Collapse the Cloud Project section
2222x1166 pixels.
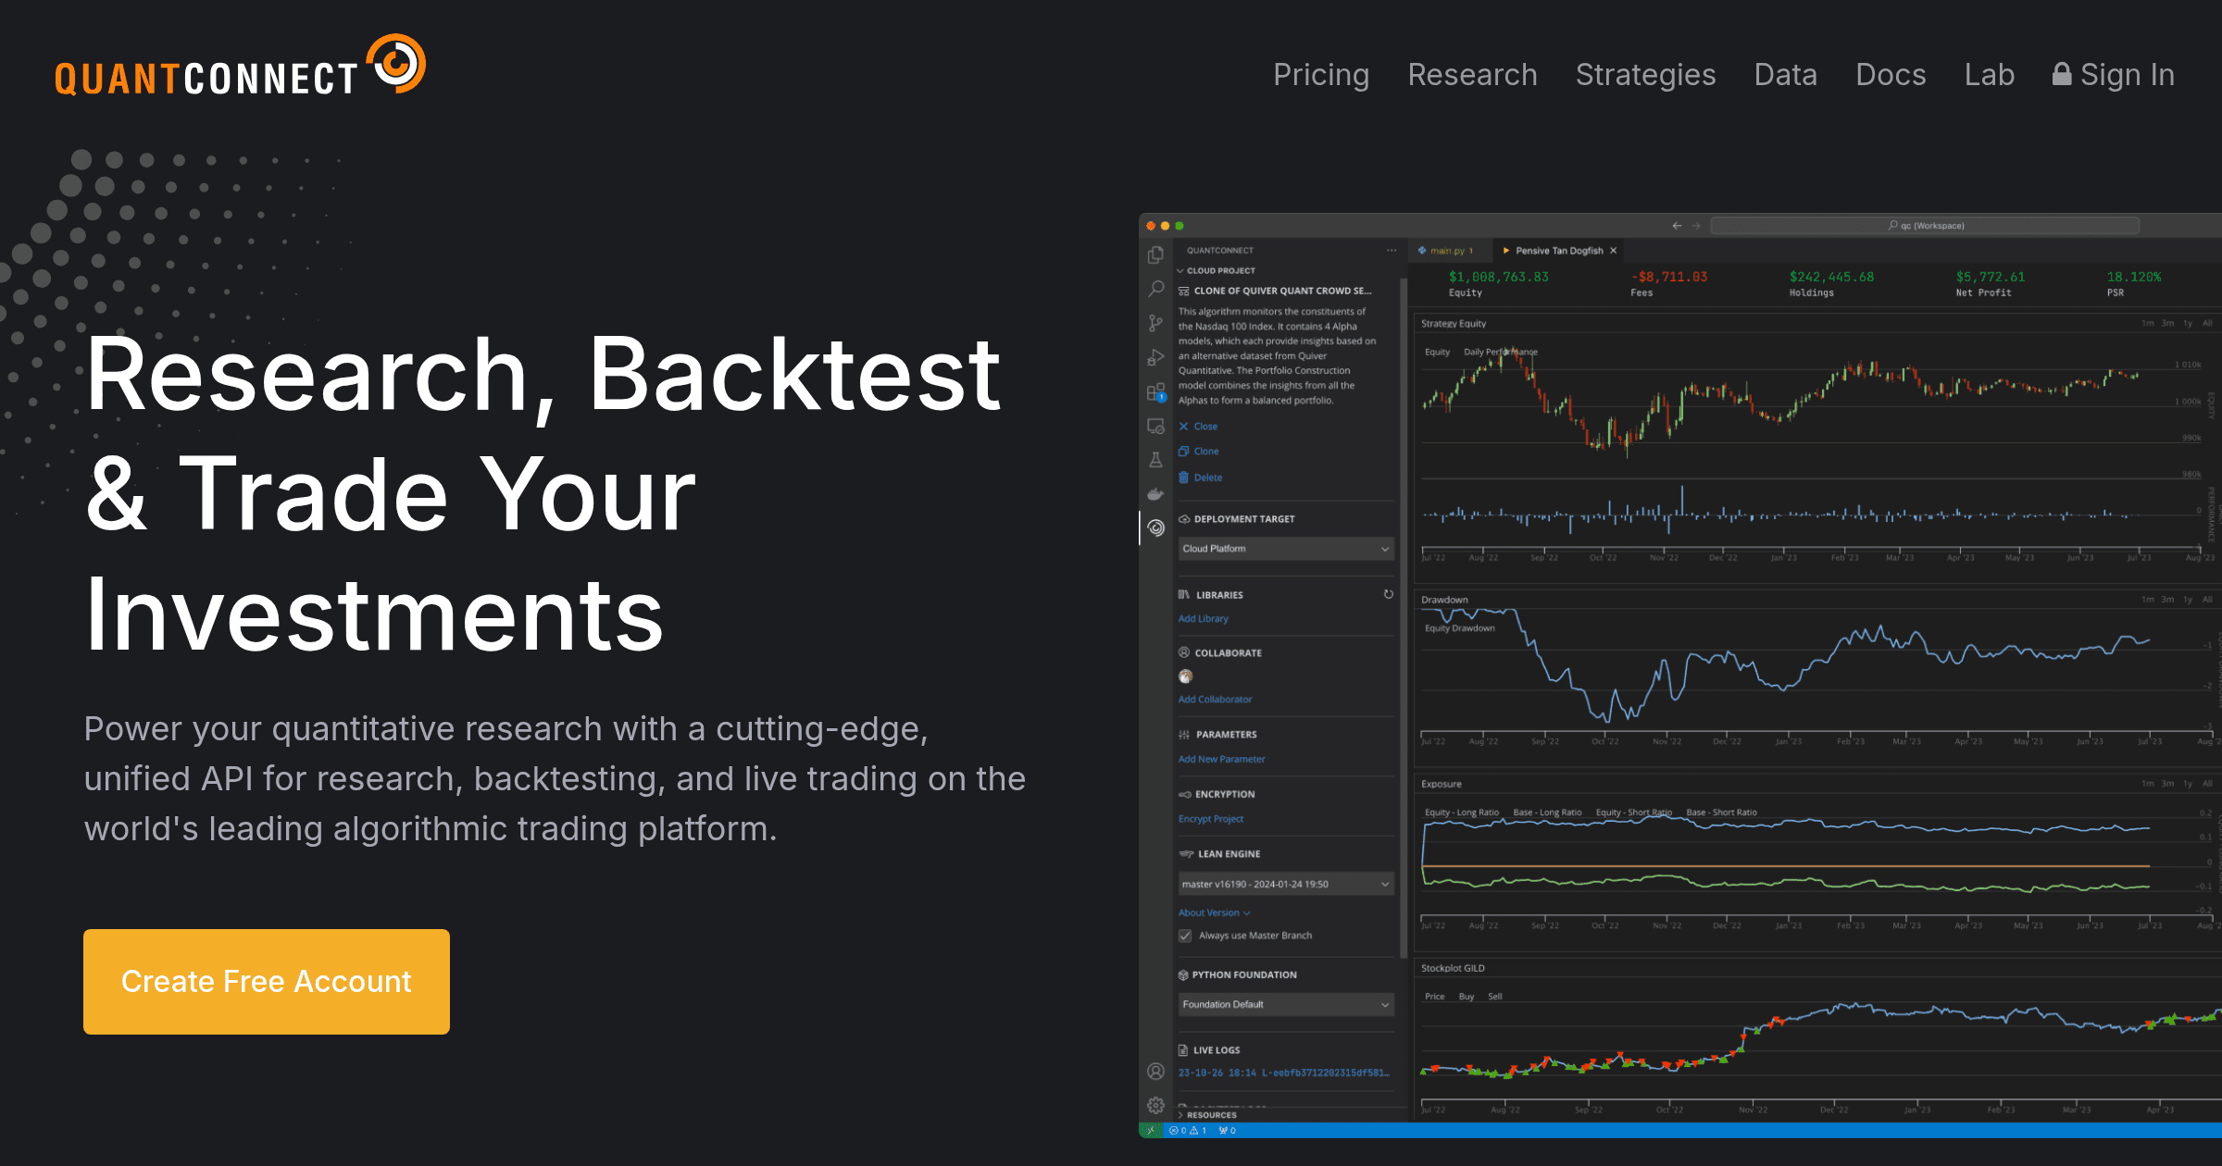(1217, 270)
